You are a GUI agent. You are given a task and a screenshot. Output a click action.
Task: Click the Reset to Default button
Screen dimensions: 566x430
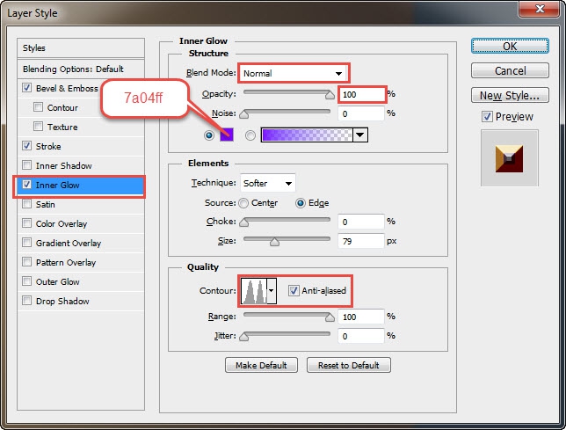click(x=349, y=366)
